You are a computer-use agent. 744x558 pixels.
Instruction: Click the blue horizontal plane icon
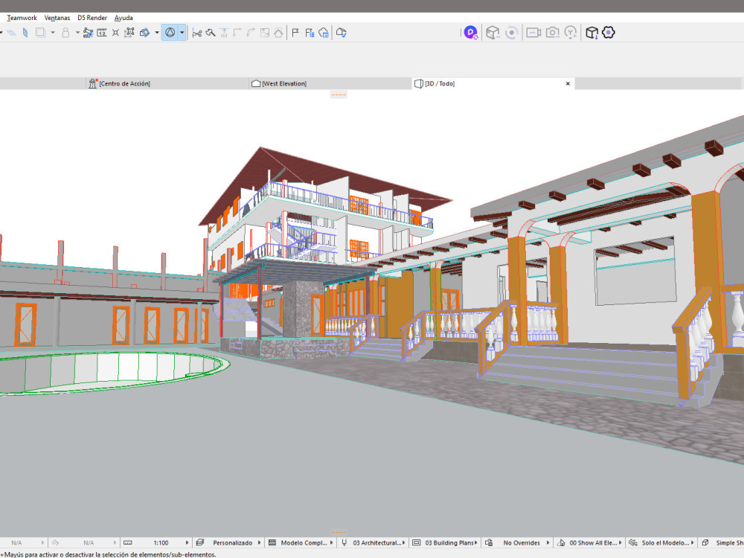click(11, 33)
